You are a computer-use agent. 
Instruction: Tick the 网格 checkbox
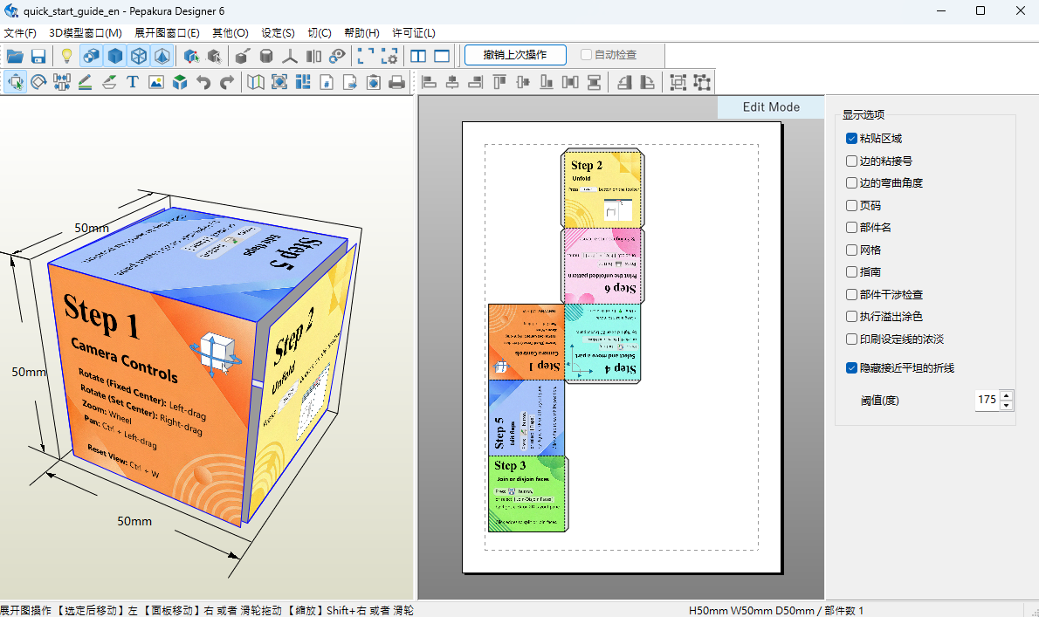(851, 250)
